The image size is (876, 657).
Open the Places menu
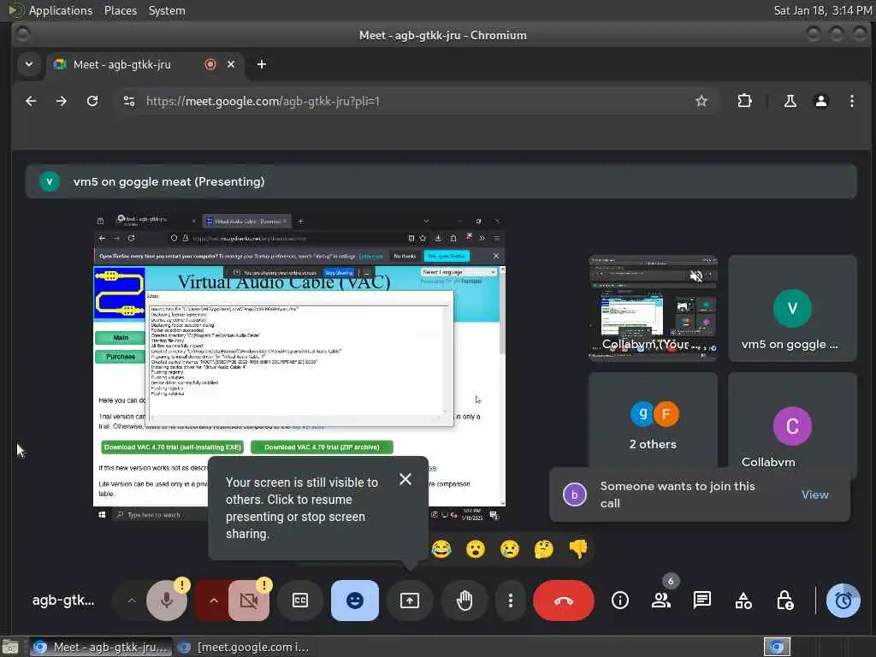click(x=120, y=10)
